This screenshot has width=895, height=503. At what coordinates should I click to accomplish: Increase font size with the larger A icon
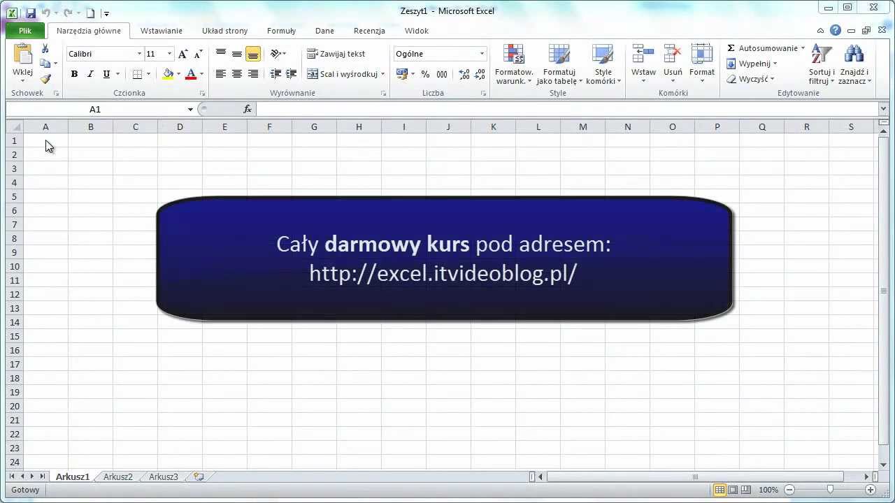tap(183, 54)
